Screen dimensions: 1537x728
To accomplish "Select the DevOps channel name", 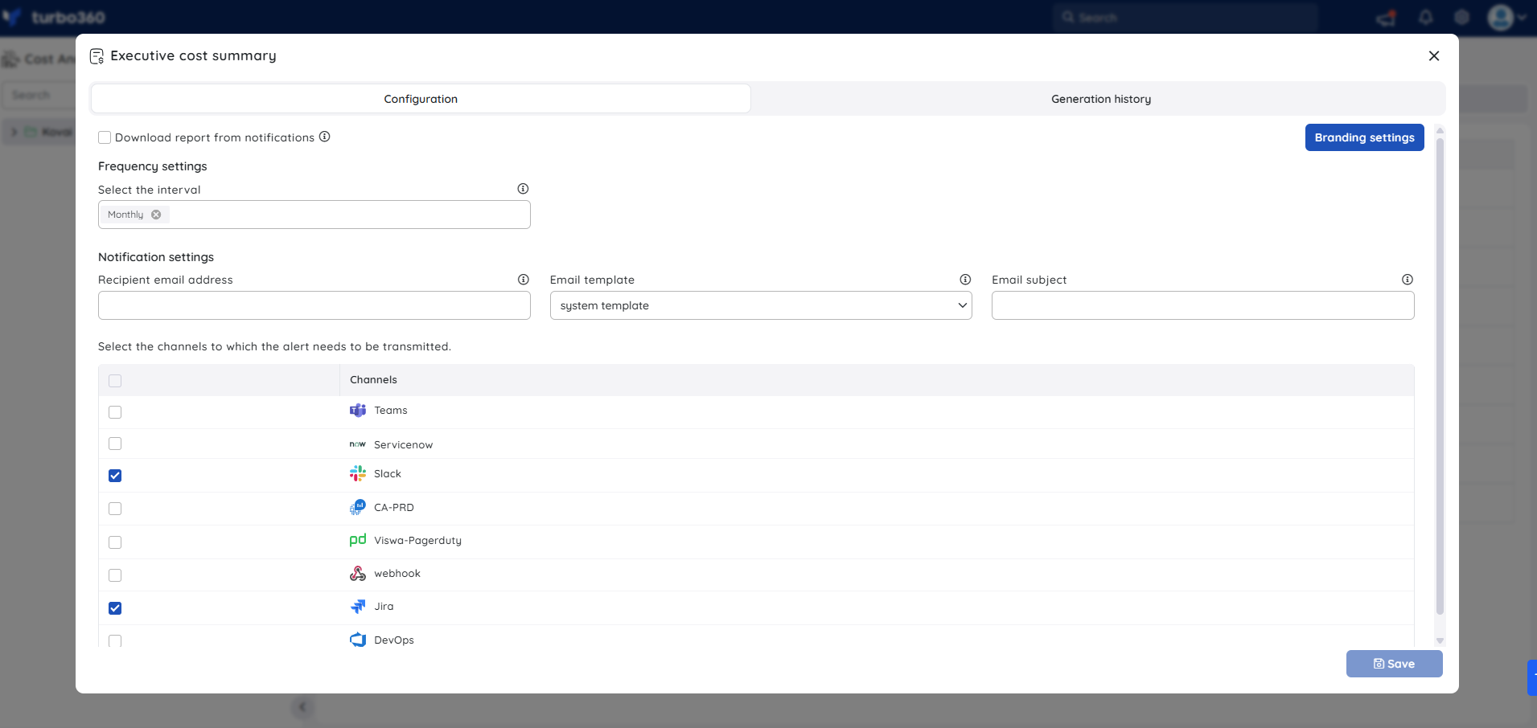I will pos(394,640).
